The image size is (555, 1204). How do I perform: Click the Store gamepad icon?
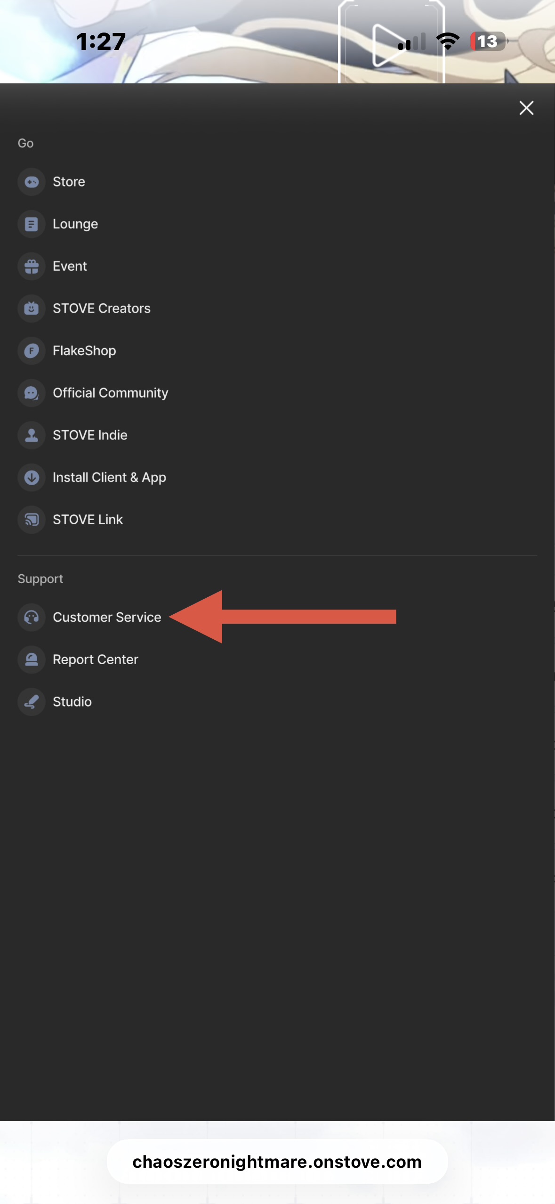tap(32, 182)
